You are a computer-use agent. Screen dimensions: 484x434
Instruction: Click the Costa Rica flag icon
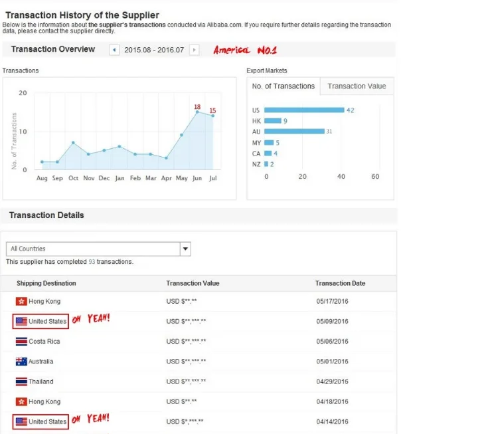[x=21, y=342]
